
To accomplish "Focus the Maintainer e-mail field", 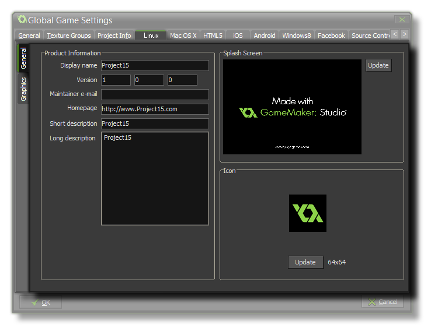I will point(155,94).
